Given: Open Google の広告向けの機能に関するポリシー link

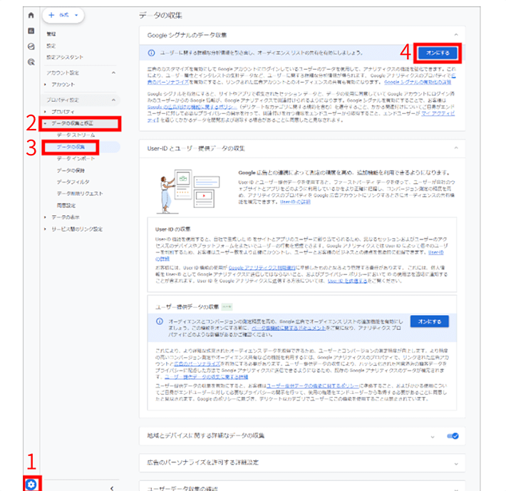Looking at the screenshot, I should tap(192, 107).
